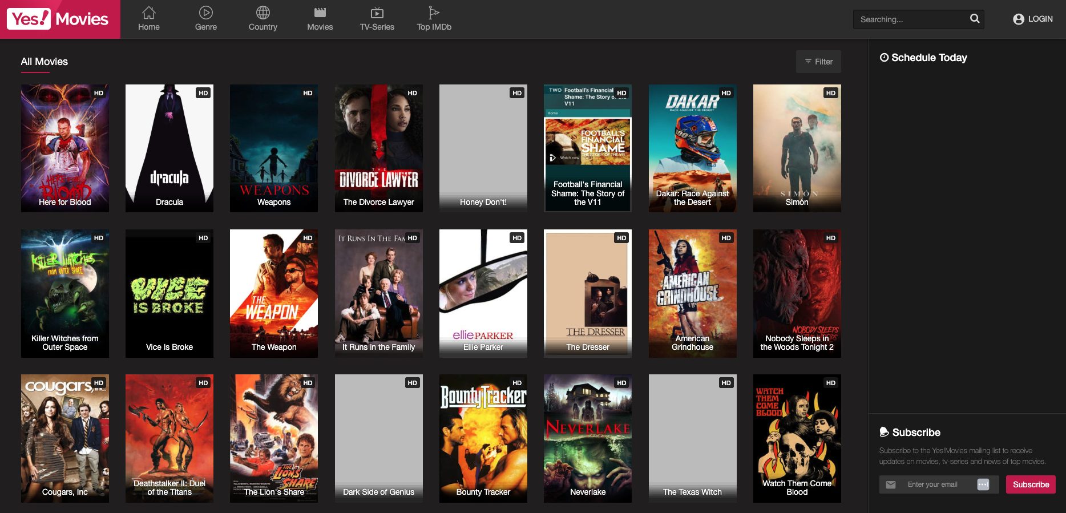Open the Top IMDb flag icon

[x=434, y=12]
